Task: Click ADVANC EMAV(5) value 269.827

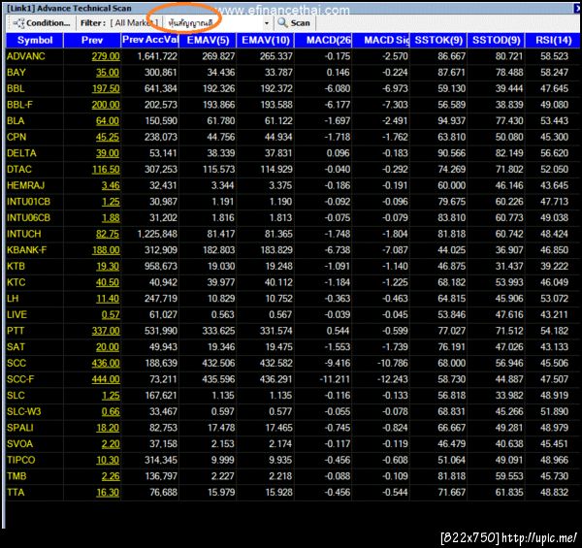Action: coord(218,56)
